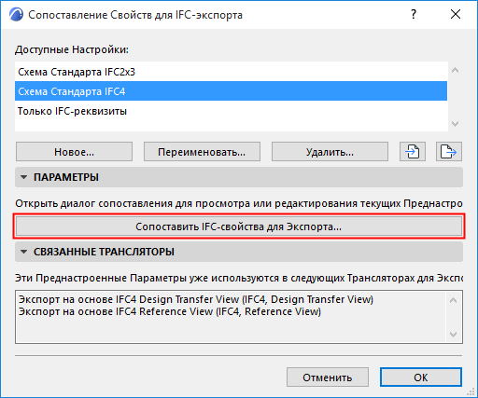Click the Новое... button
This screenshot has width=478, height=398.
click(x=74, y=152)
